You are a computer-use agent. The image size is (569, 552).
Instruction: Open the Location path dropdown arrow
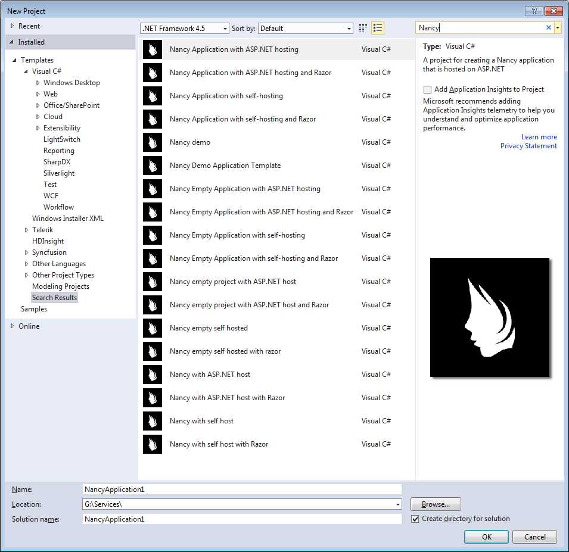pos(397,504)
